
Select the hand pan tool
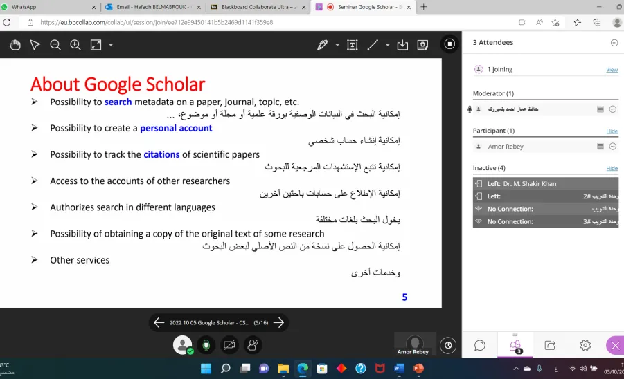[x=15, y=45]
